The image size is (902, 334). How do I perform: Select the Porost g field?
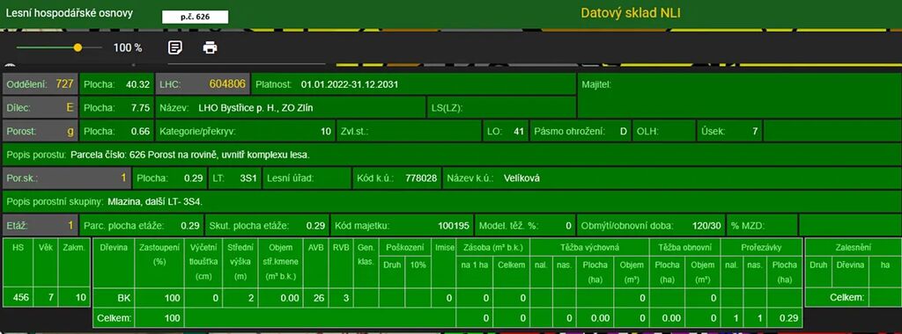tap(40, 131)
